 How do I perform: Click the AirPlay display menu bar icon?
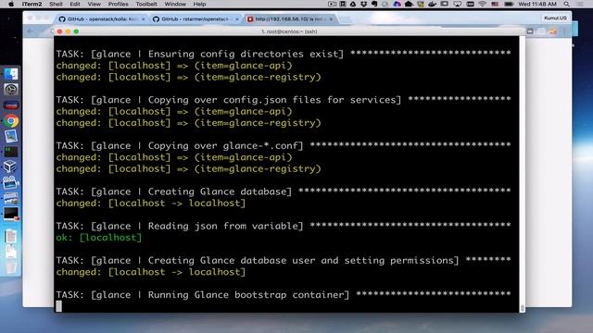tap(457, 4)
